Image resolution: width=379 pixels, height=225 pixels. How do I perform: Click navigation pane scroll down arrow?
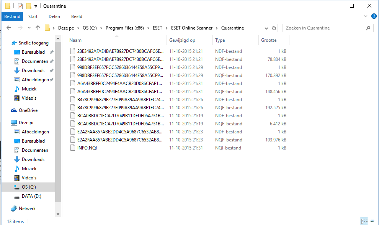(x=58, y=214)
